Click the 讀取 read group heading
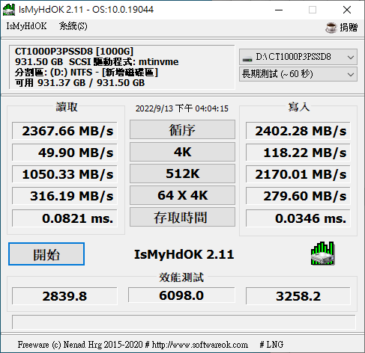The image size is (365, 353). pos(67,107)
